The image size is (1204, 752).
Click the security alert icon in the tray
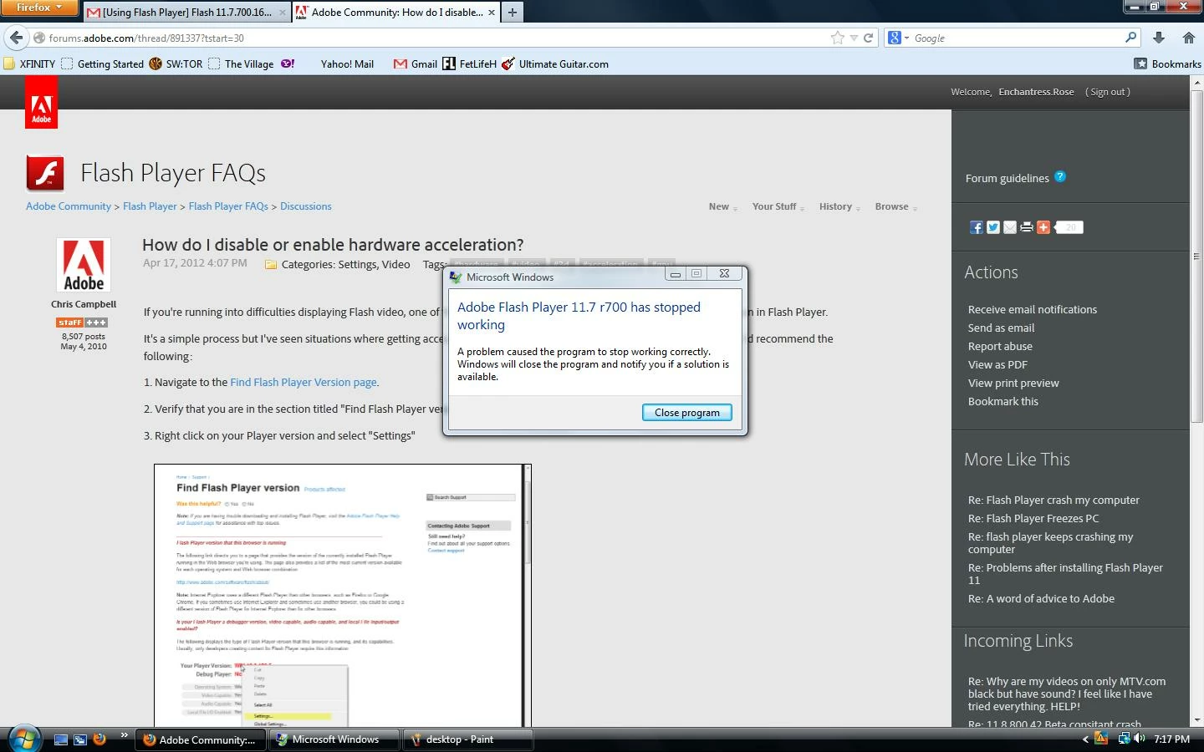[x=1101, y=739]
